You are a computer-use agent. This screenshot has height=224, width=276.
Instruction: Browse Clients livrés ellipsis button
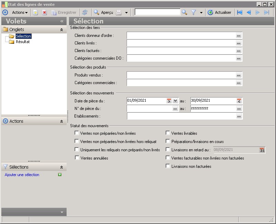point(238,43)
